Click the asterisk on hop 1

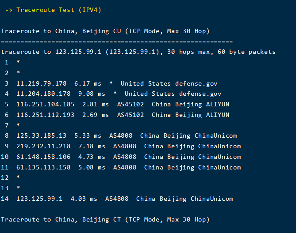pyautogui.click(x=18, y=61)
